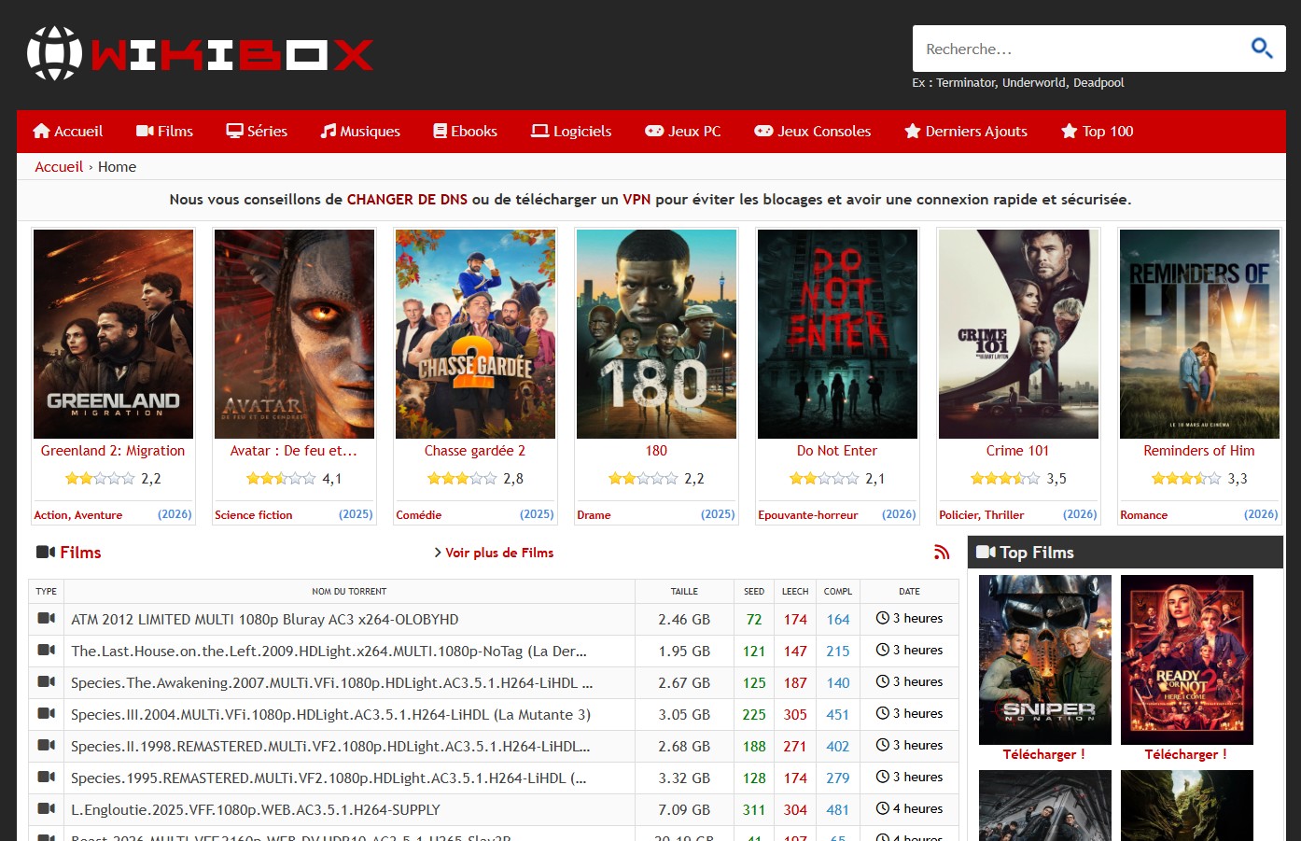
Task: Click the film icon in Species.1995 row
Action: 46,778
